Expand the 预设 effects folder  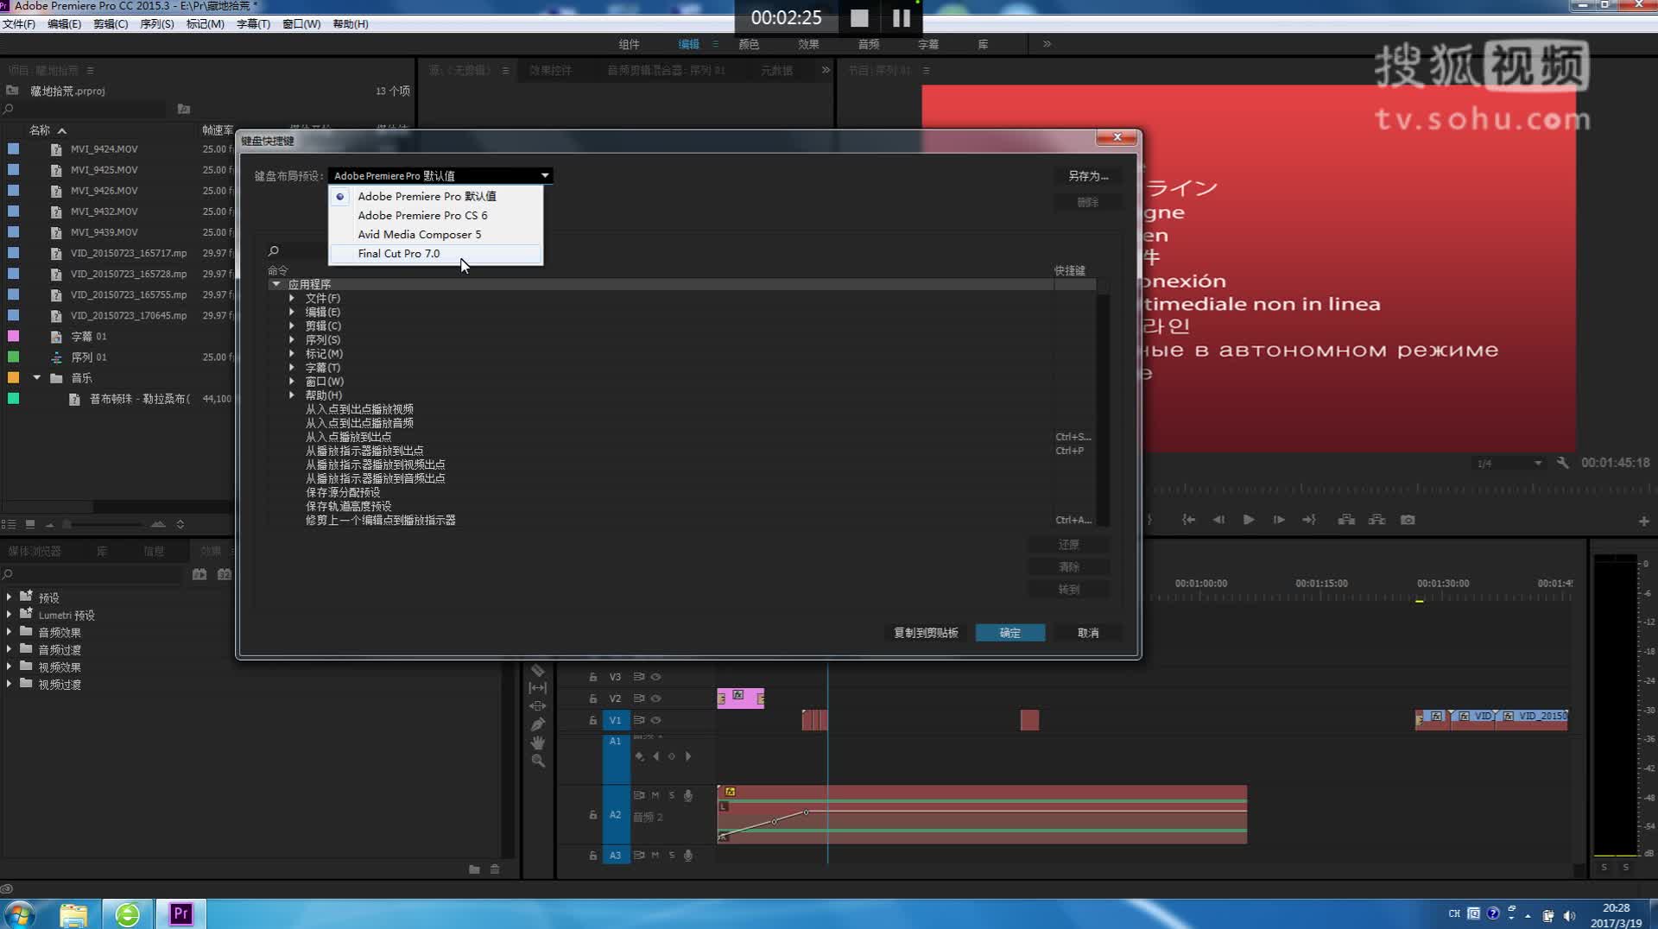pyautogui.click(x=9, y=597)
